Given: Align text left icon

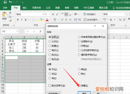Looking at the screenshot, I should (x=62, y=20).
